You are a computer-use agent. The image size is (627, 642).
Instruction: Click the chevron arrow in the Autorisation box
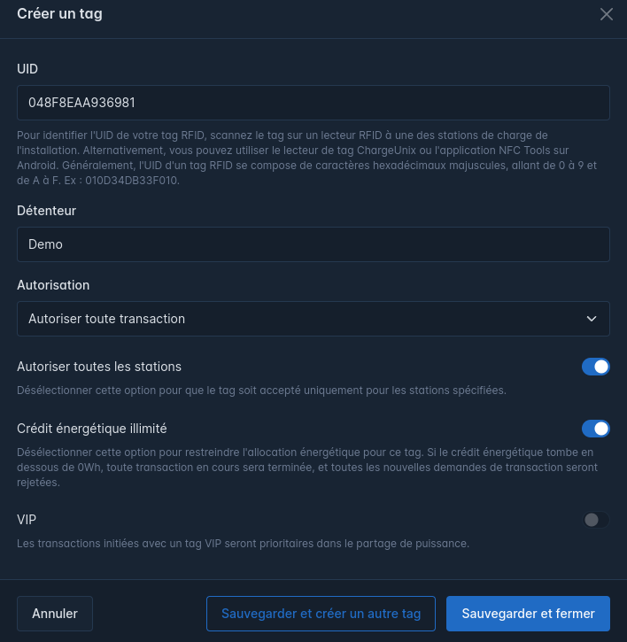[x=592, y=319]
